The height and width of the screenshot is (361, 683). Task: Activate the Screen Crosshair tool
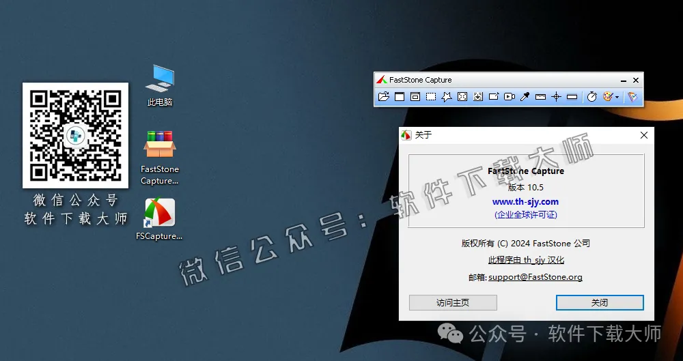556,97
